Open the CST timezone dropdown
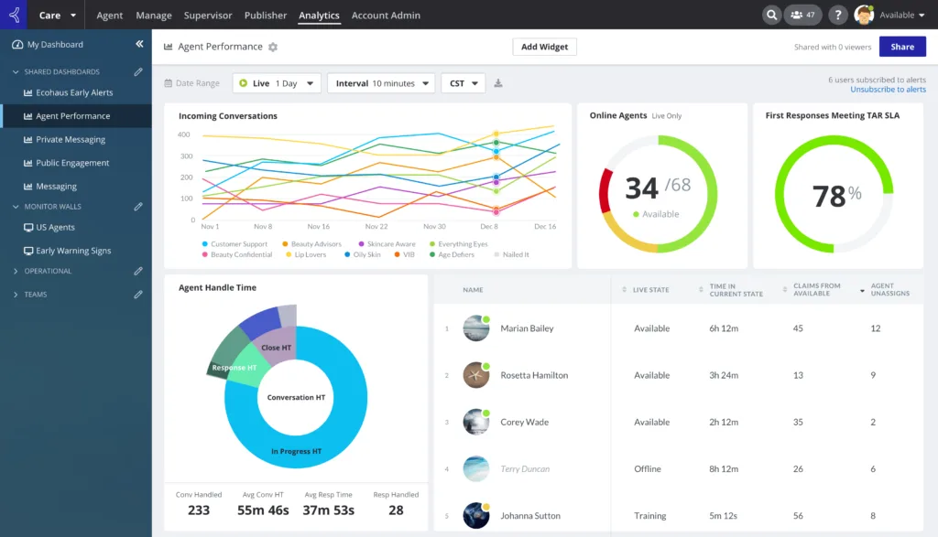The height and width of the screenshot is (537, 938). (x=463, y=83)
